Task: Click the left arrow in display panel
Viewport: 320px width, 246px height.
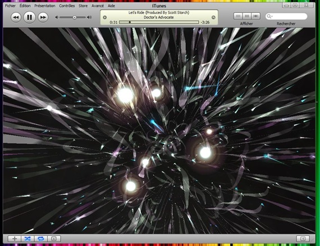Action: coord(104,17)
